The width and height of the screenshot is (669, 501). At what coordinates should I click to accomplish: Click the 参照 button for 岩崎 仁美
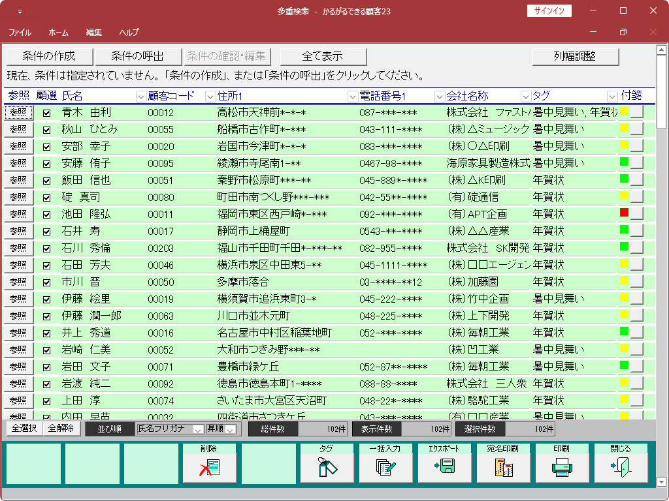click(18, 350)
